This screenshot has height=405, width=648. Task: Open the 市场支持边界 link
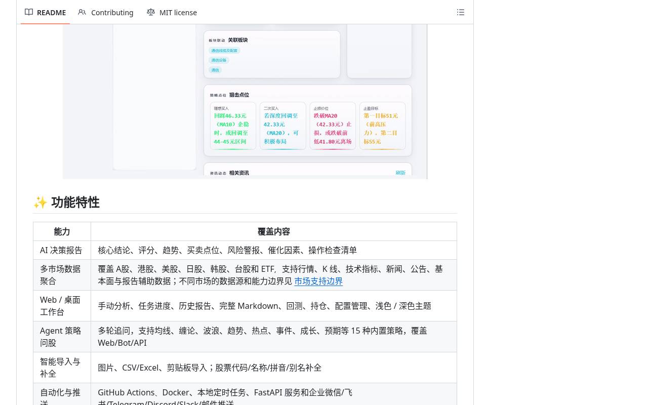tap(318, 281)
